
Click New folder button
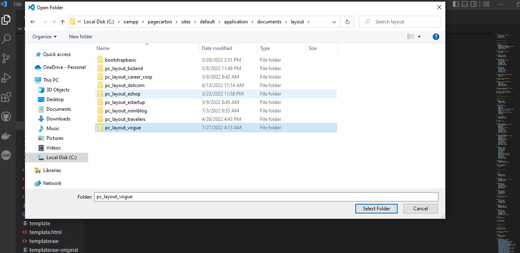point(81,37)
